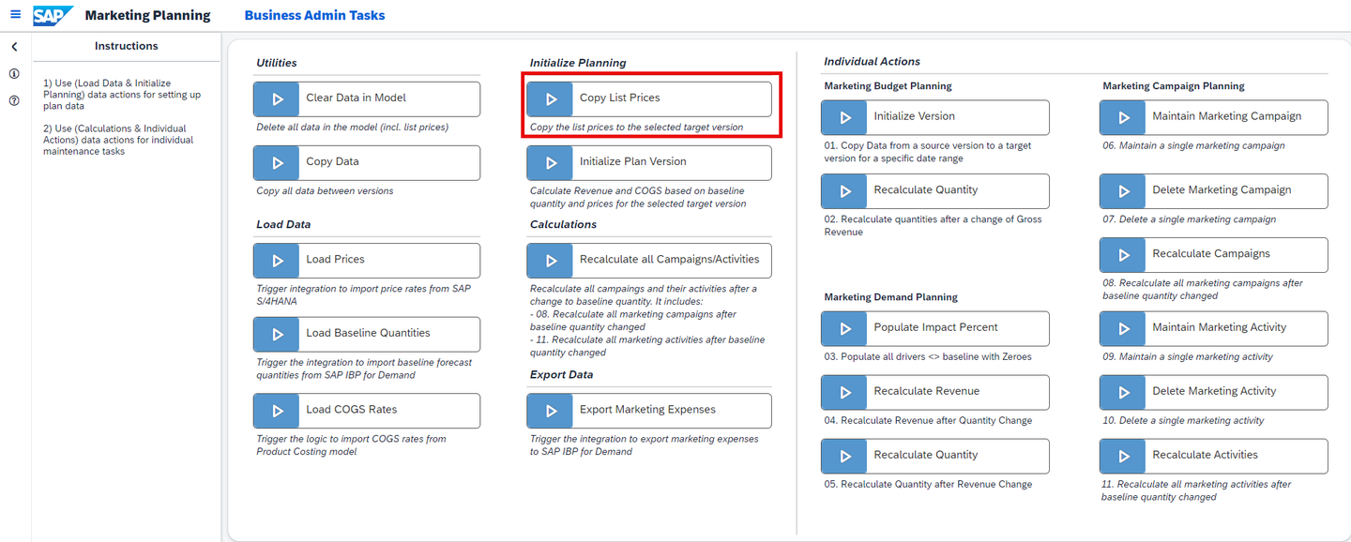Click instruction step 1 text in Instructions panel
Viewport: 1351px width, 542px height.
(x=121, y=95)
